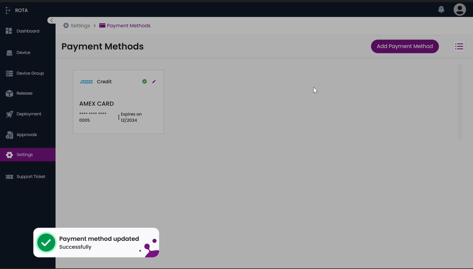473x269 pixels.
Task: Navigate to Device in the sidebar
Action: (23, 53)
